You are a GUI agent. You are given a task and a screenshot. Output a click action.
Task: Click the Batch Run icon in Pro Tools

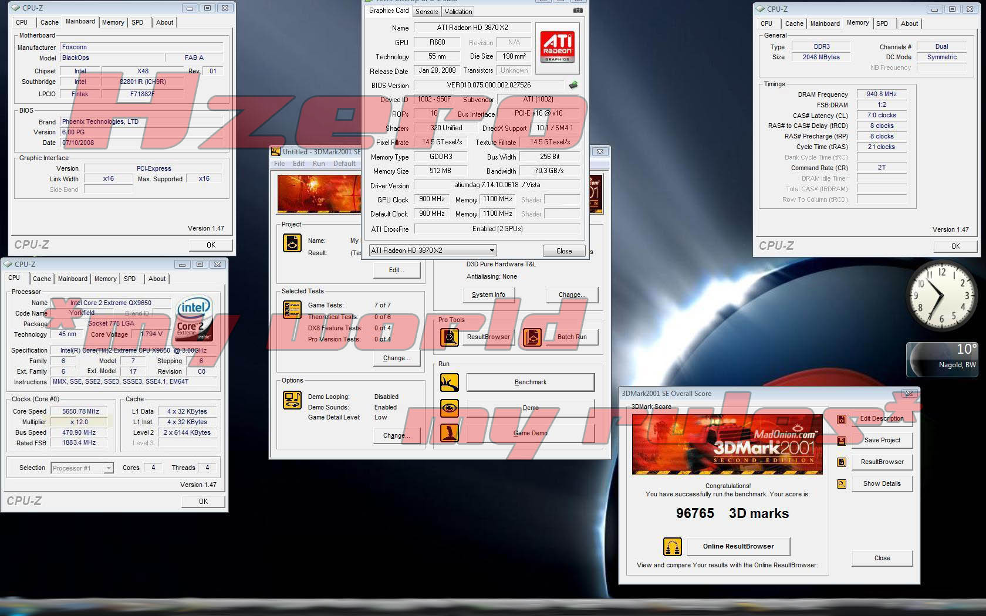pos(532,337)
